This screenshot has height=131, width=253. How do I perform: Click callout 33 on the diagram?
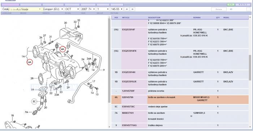[x=78, y=20]
